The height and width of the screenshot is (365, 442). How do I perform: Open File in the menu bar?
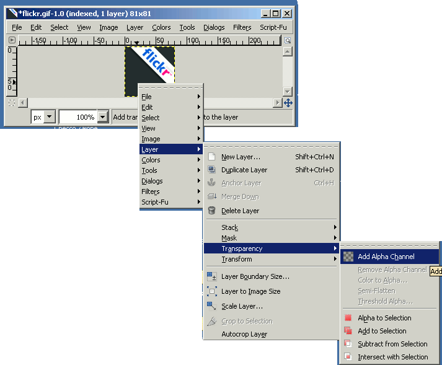17,27
